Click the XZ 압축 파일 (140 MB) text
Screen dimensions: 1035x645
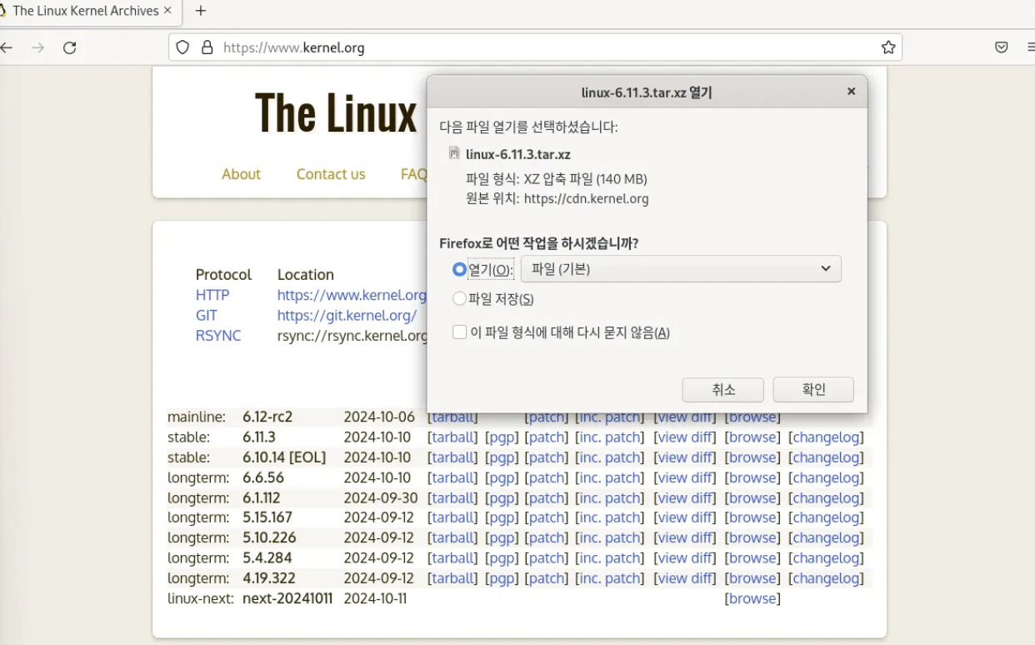click(585, 179)
